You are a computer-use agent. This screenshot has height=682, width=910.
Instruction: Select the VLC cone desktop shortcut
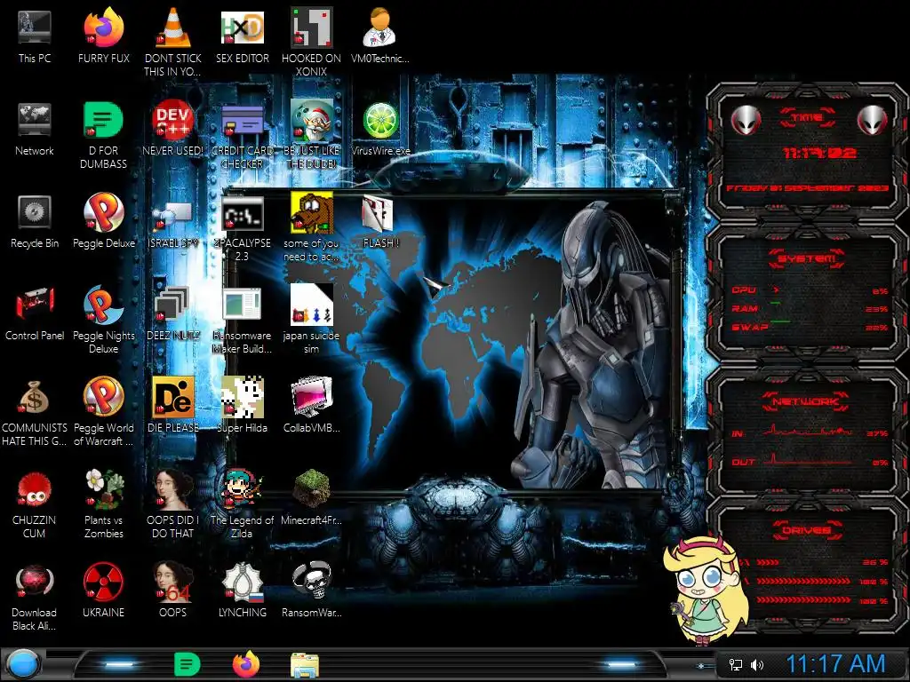(173, 43)
